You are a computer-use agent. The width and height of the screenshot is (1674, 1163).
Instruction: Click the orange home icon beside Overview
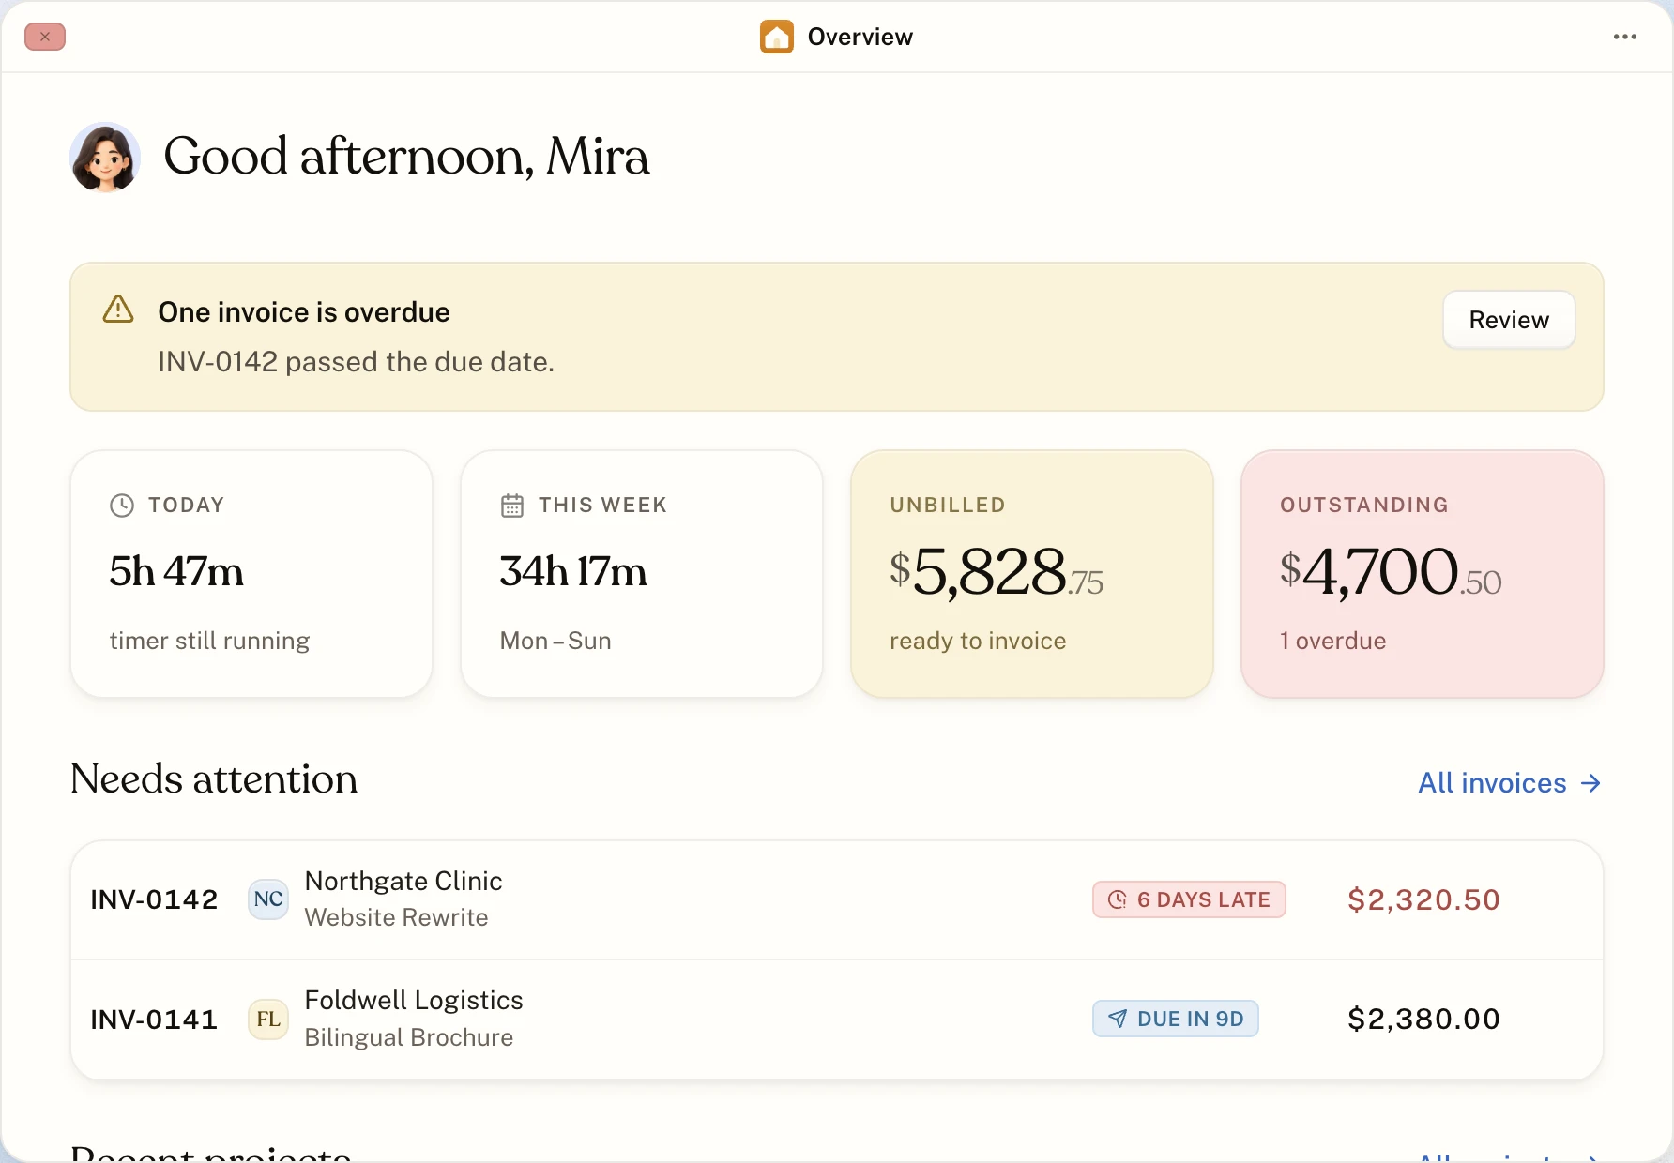point(777,37)
